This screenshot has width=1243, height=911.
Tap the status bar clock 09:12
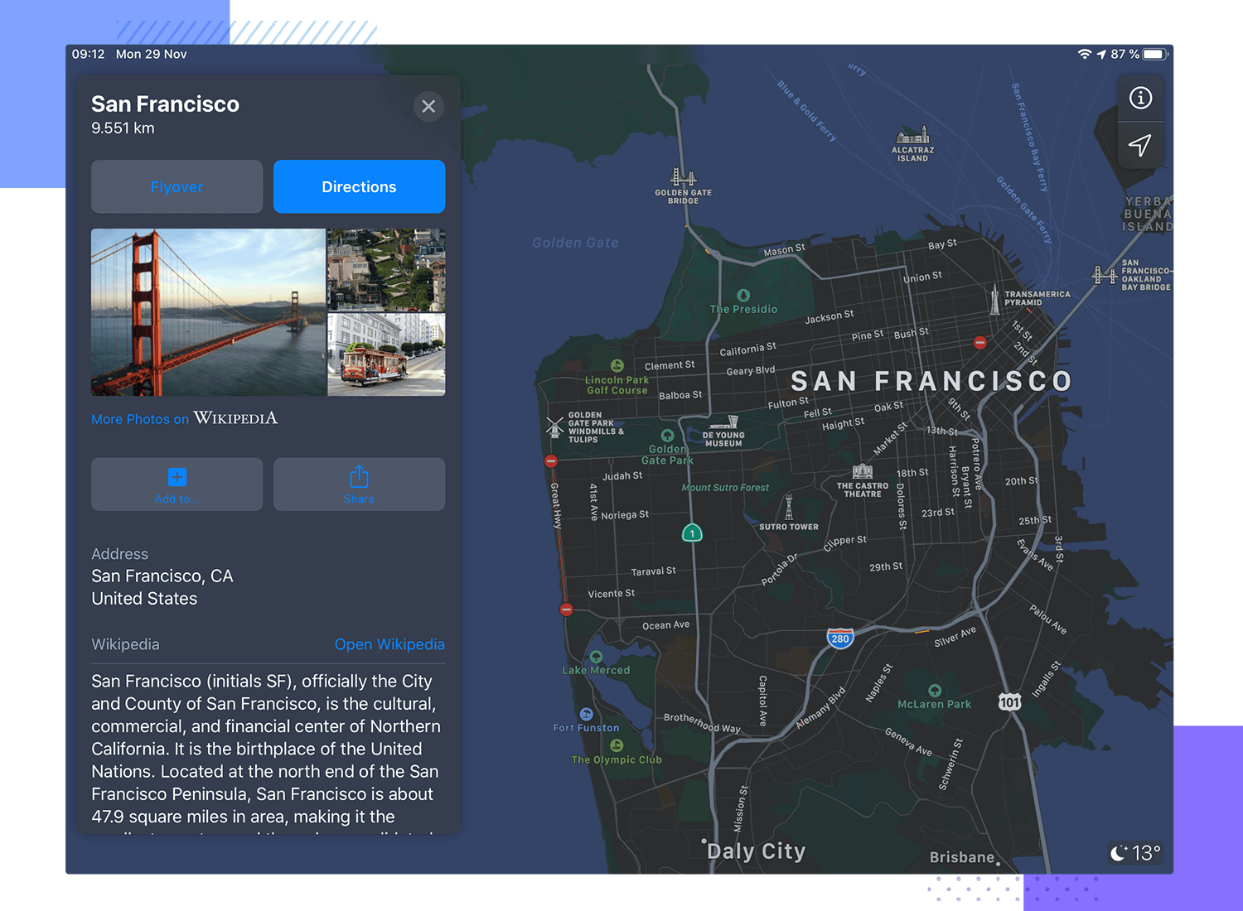88,54
